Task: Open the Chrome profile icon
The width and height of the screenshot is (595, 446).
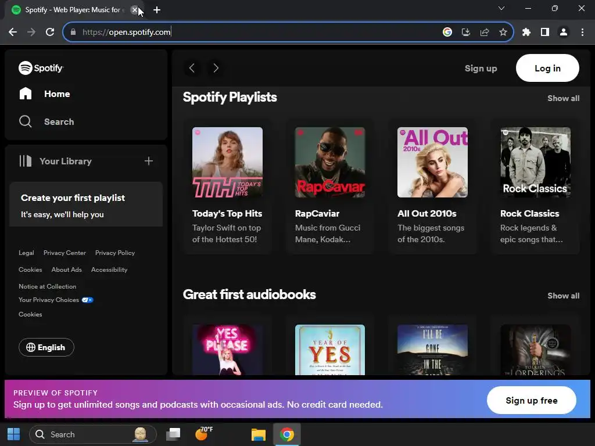Action: [x=564, y=33]
